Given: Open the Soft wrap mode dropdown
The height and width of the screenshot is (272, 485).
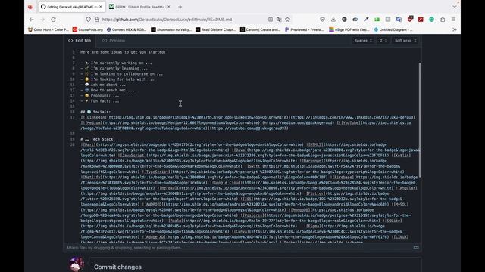Looking at the screenshot, I should coord(405,41).
